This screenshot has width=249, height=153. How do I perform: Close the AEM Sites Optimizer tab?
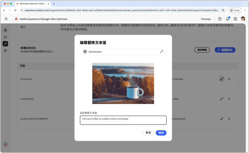(x=48, y=4)
